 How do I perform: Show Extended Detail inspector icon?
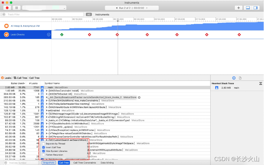coord(234,78)
